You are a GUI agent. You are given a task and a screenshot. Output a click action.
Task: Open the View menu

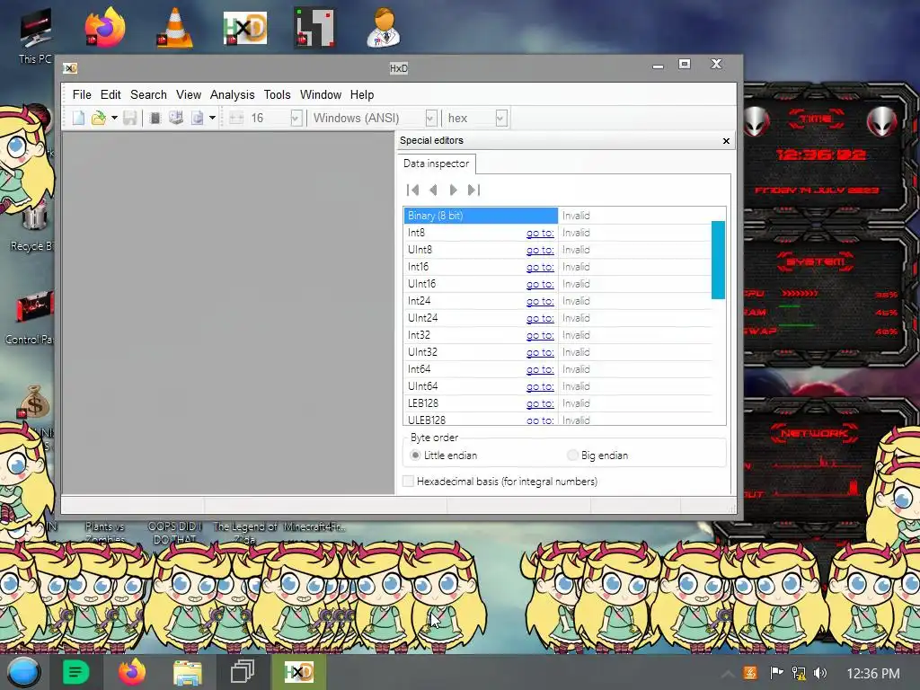point(189,94)
